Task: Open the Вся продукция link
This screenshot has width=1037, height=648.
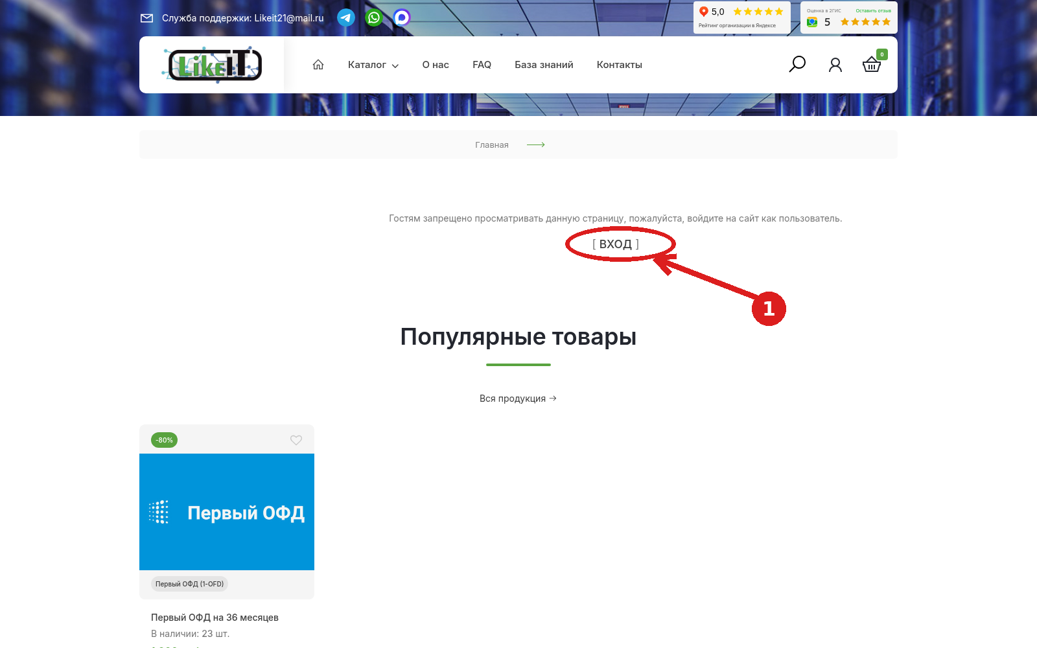Action: point(518,399)
